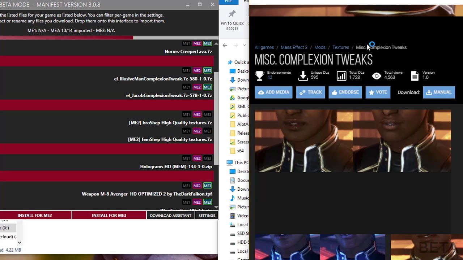Click the Total DLs bar chart icon
Screen dimensions: 463x260
coord(341,75)
